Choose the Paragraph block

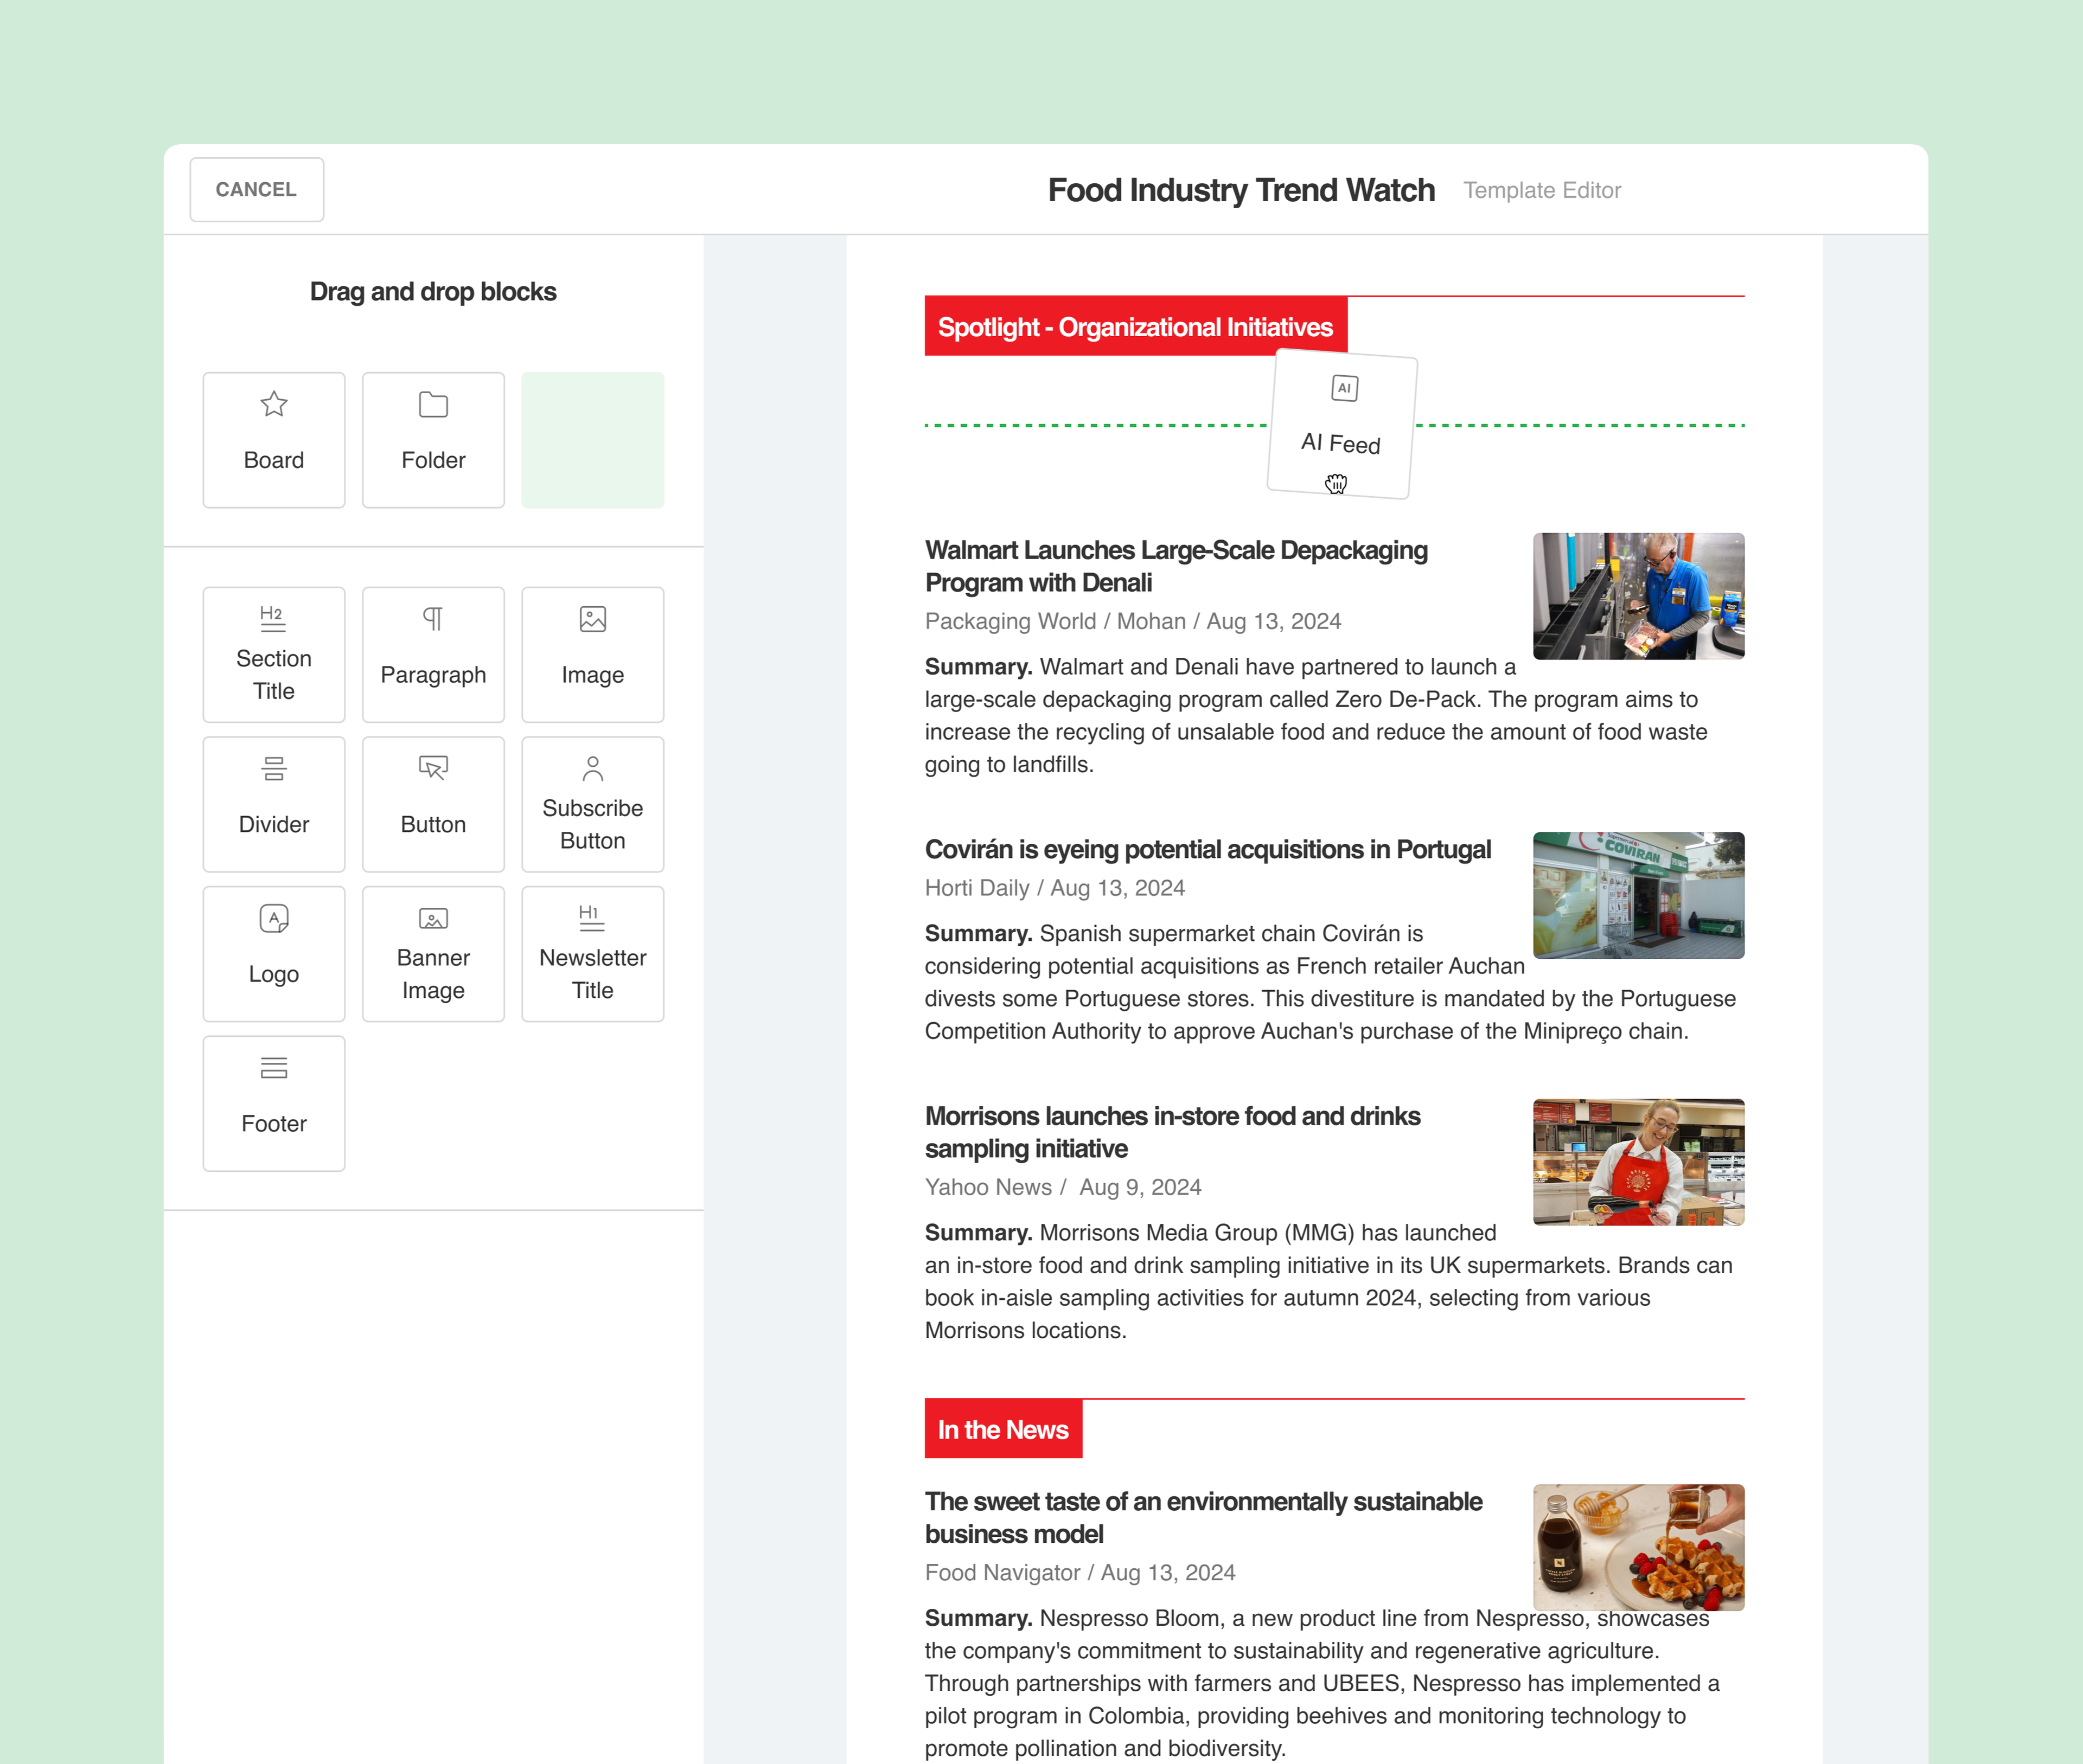click(433, 654)
